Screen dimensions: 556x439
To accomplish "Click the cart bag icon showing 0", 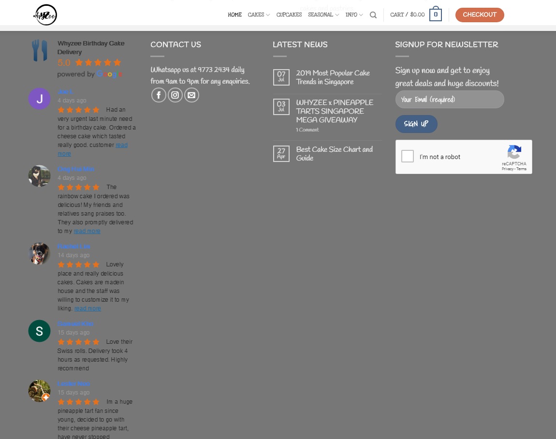I will click(x=435, y=15).
